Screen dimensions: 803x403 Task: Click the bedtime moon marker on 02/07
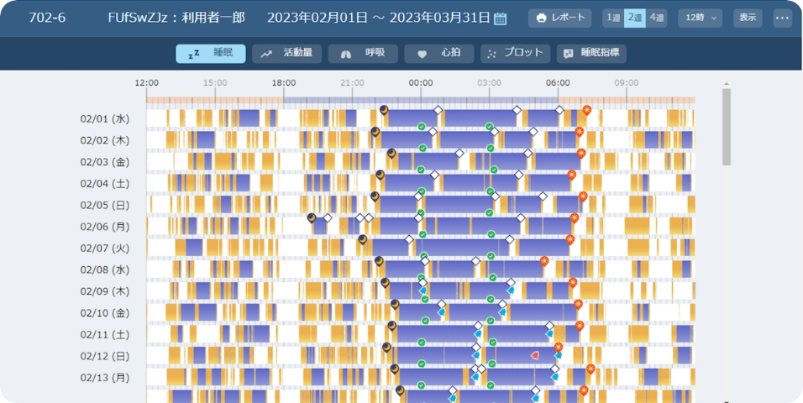coord(362,239)
